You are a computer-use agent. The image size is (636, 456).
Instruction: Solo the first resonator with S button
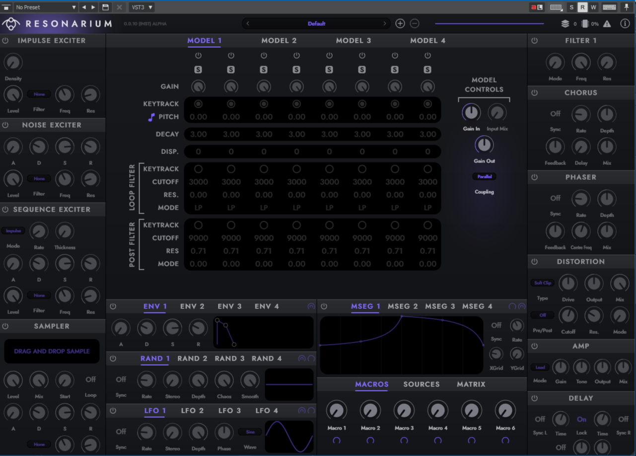(x=198, y=70)
